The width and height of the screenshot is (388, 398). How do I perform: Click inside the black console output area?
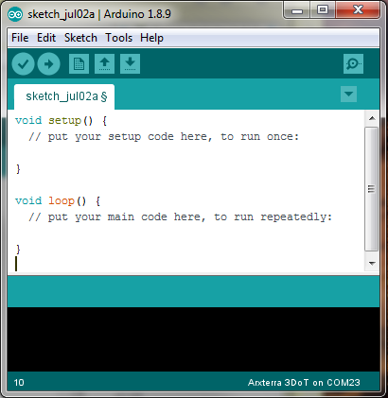[x=193, y=339]
